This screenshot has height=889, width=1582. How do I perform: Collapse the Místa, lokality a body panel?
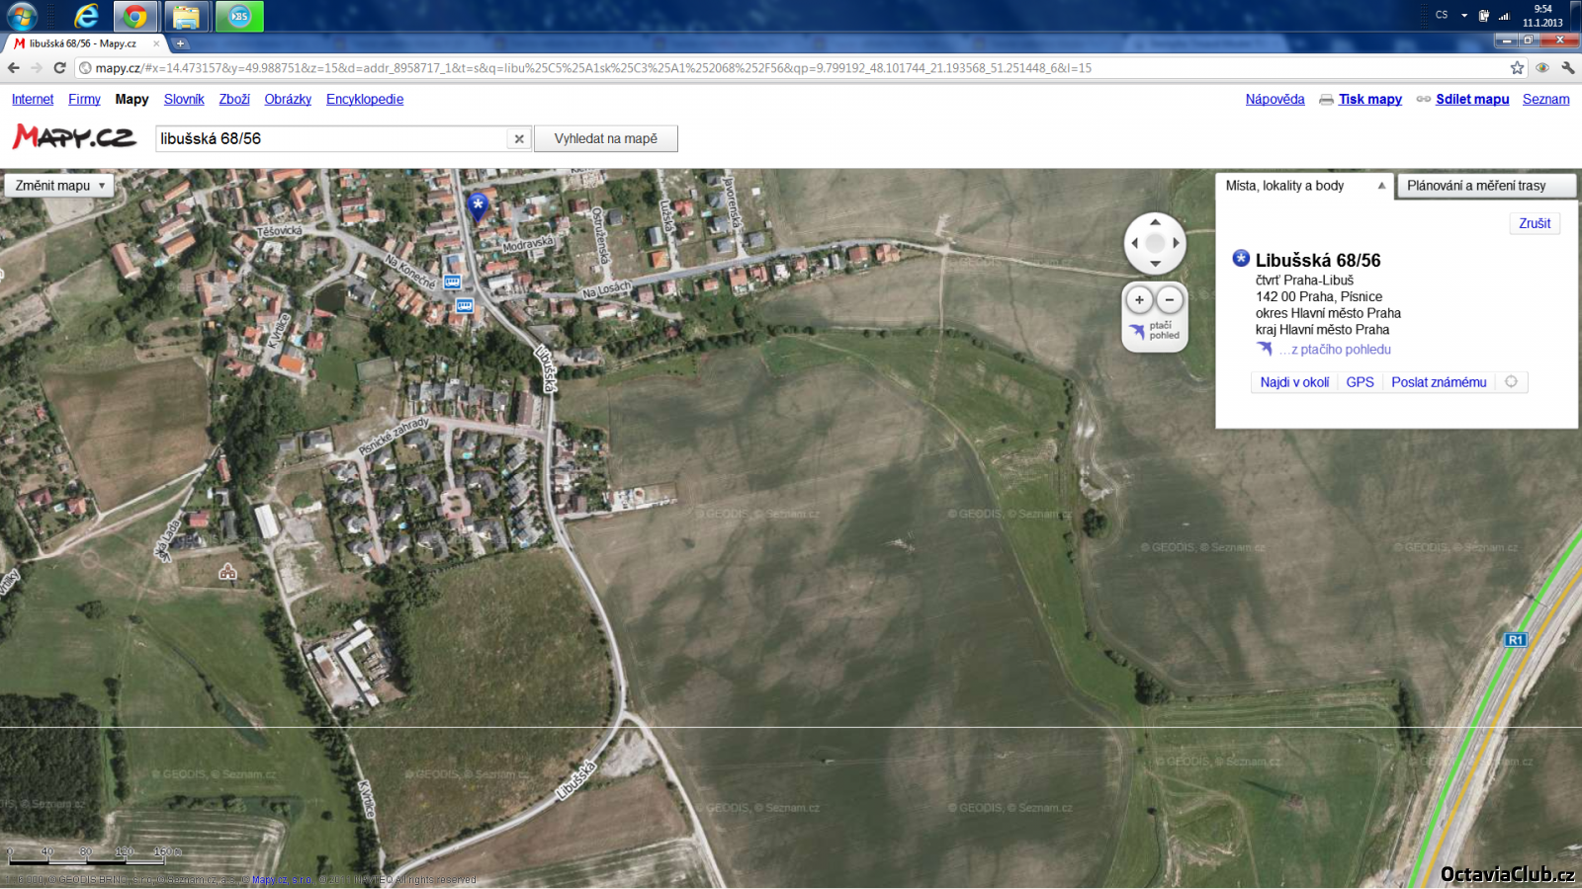click(1381, 186)
